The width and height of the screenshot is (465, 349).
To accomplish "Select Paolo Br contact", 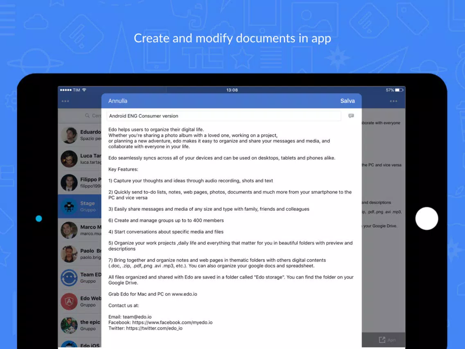I will pyautogui.click(x=80, y=254).
